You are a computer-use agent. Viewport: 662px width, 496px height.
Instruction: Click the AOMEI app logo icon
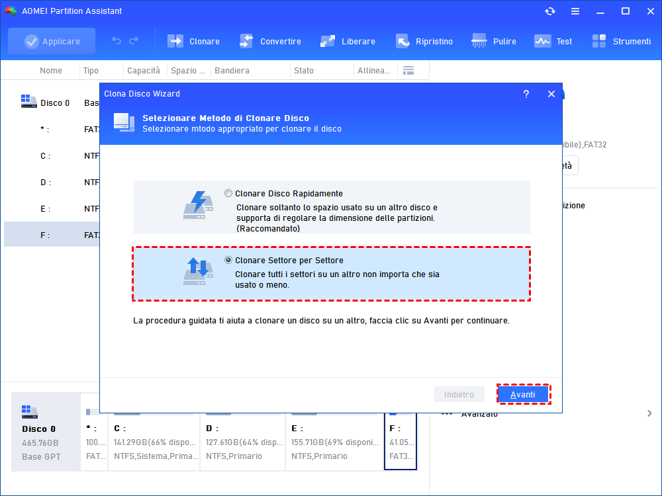point(11,11)
